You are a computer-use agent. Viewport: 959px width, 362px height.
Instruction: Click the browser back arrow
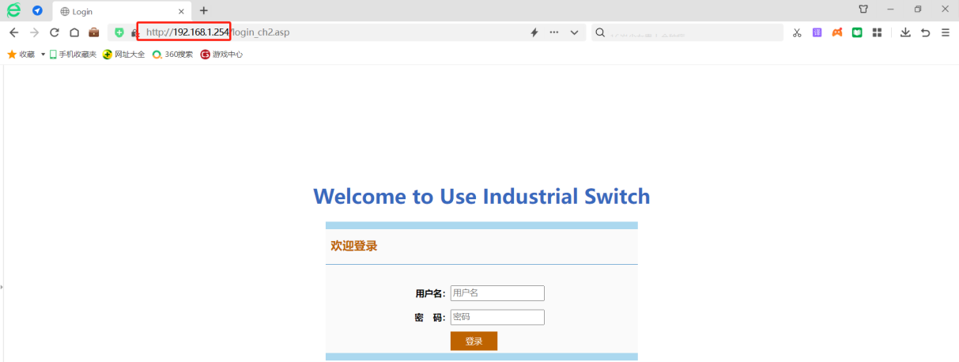tap(13, 32)
